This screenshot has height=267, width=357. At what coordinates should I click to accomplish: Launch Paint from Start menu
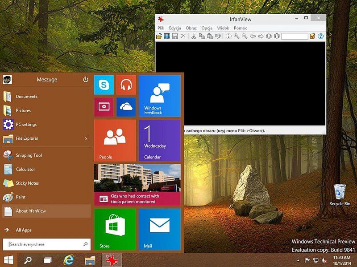[46, 197]
